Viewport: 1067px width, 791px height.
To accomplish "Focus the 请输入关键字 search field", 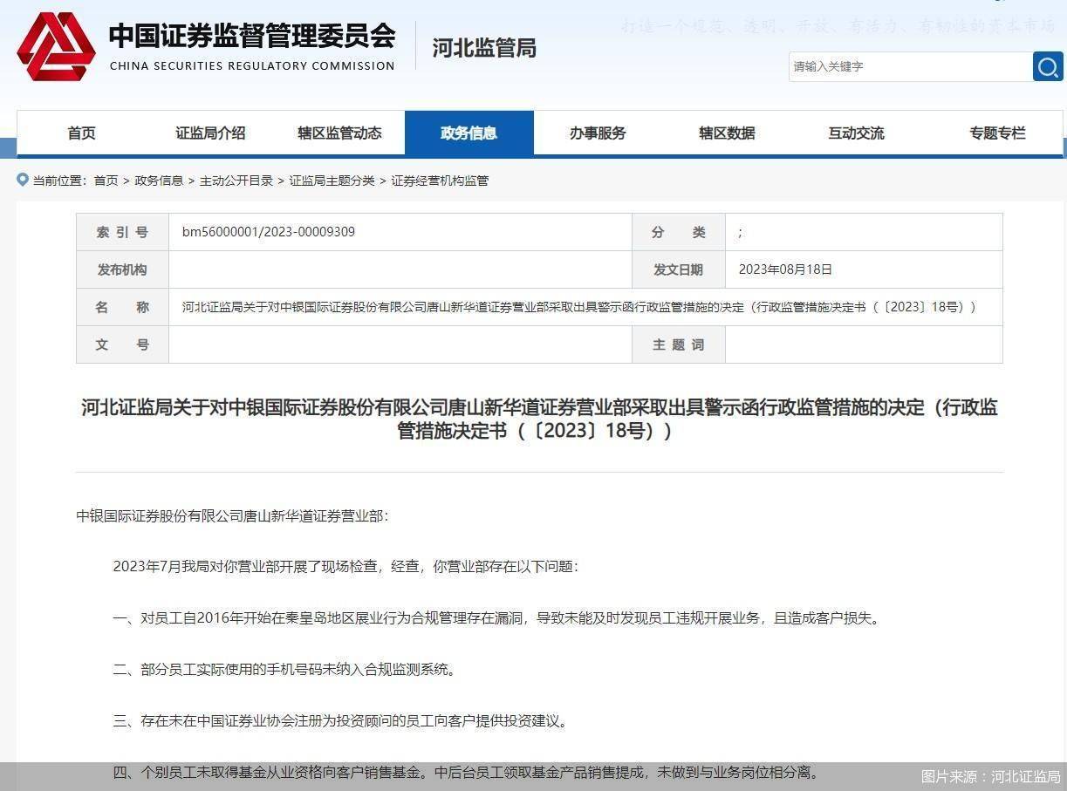I will tap(910, 66).
